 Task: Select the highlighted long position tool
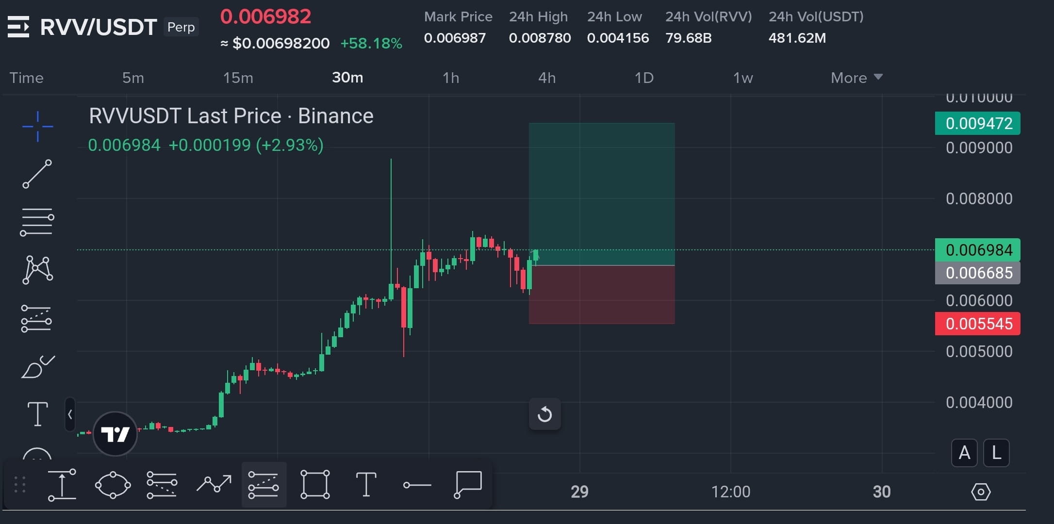(x=263, y=485)
